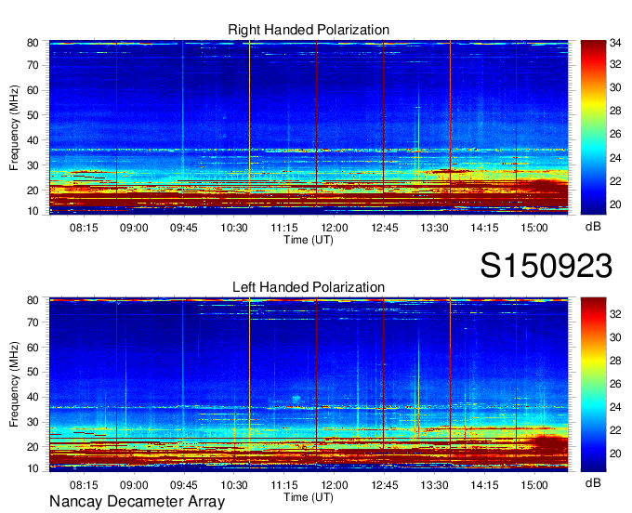
Task: Click Frequency (MHz) axis label of Right Handed plot
Action: tap(14, 127)
